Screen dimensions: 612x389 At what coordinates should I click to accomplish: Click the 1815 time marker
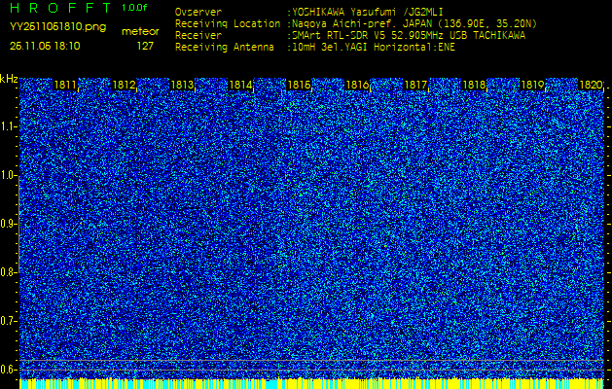(299, 86)
